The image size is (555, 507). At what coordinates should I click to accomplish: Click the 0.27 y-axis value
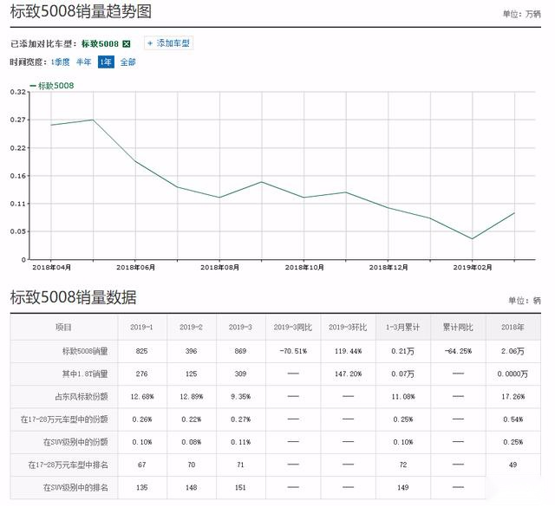[x=18, y=120]
